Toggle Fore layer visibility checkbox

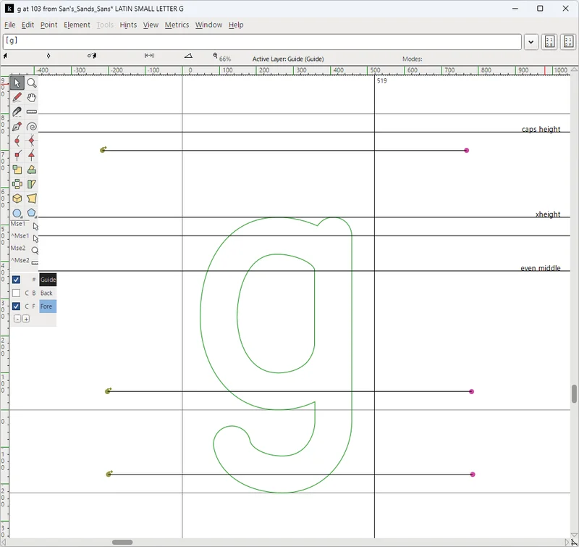[x=16, y=306]
